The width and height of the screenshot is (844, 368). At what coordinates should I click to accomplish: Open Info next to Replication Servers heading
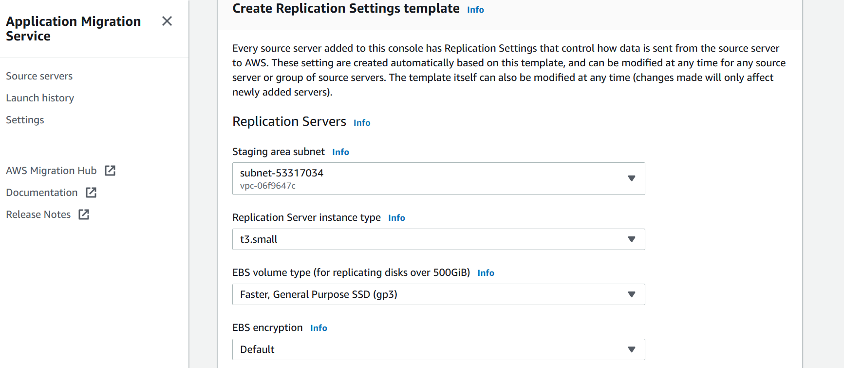pos(362,123)
